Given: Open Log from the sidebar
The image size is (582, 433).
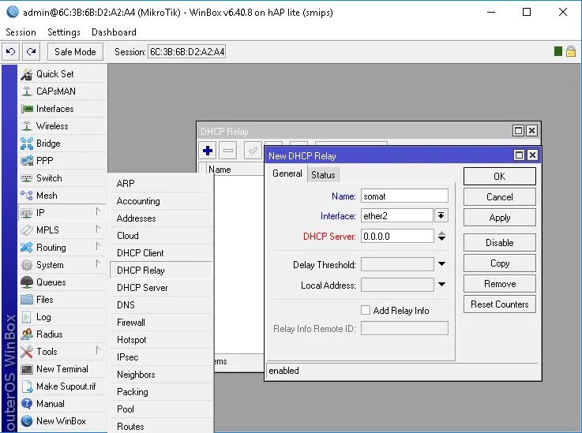Looking at the screenshot, I should coord(62,317).
